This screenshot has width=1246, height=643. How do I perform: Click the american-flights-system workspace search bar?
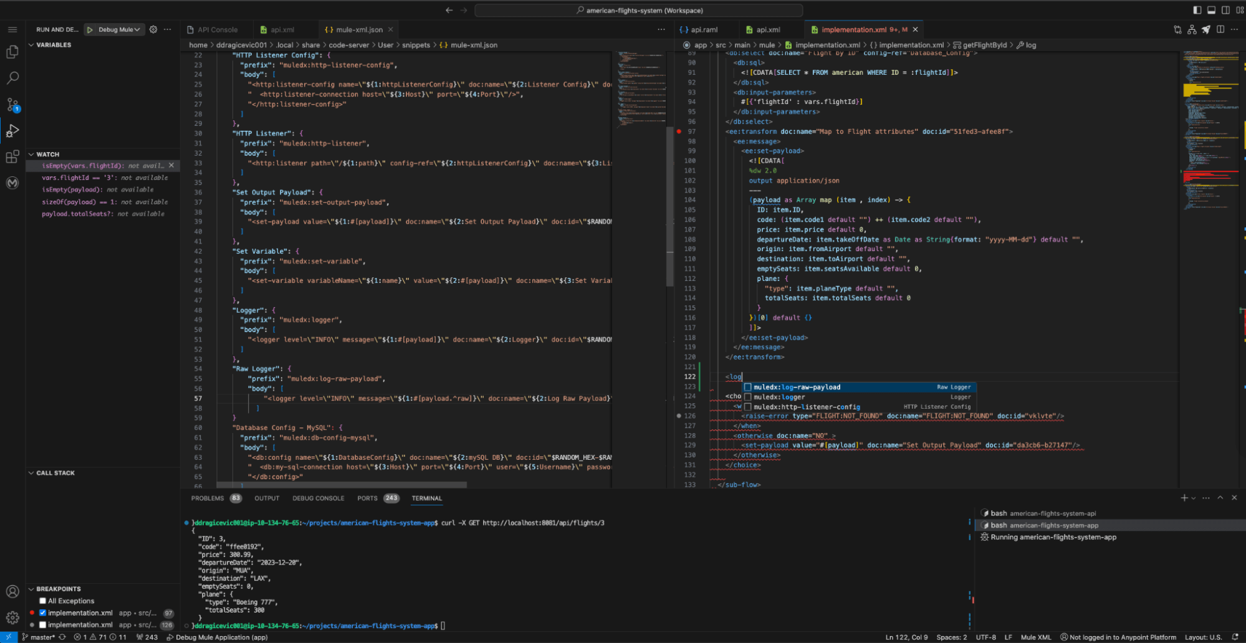(x=638, y=10)
